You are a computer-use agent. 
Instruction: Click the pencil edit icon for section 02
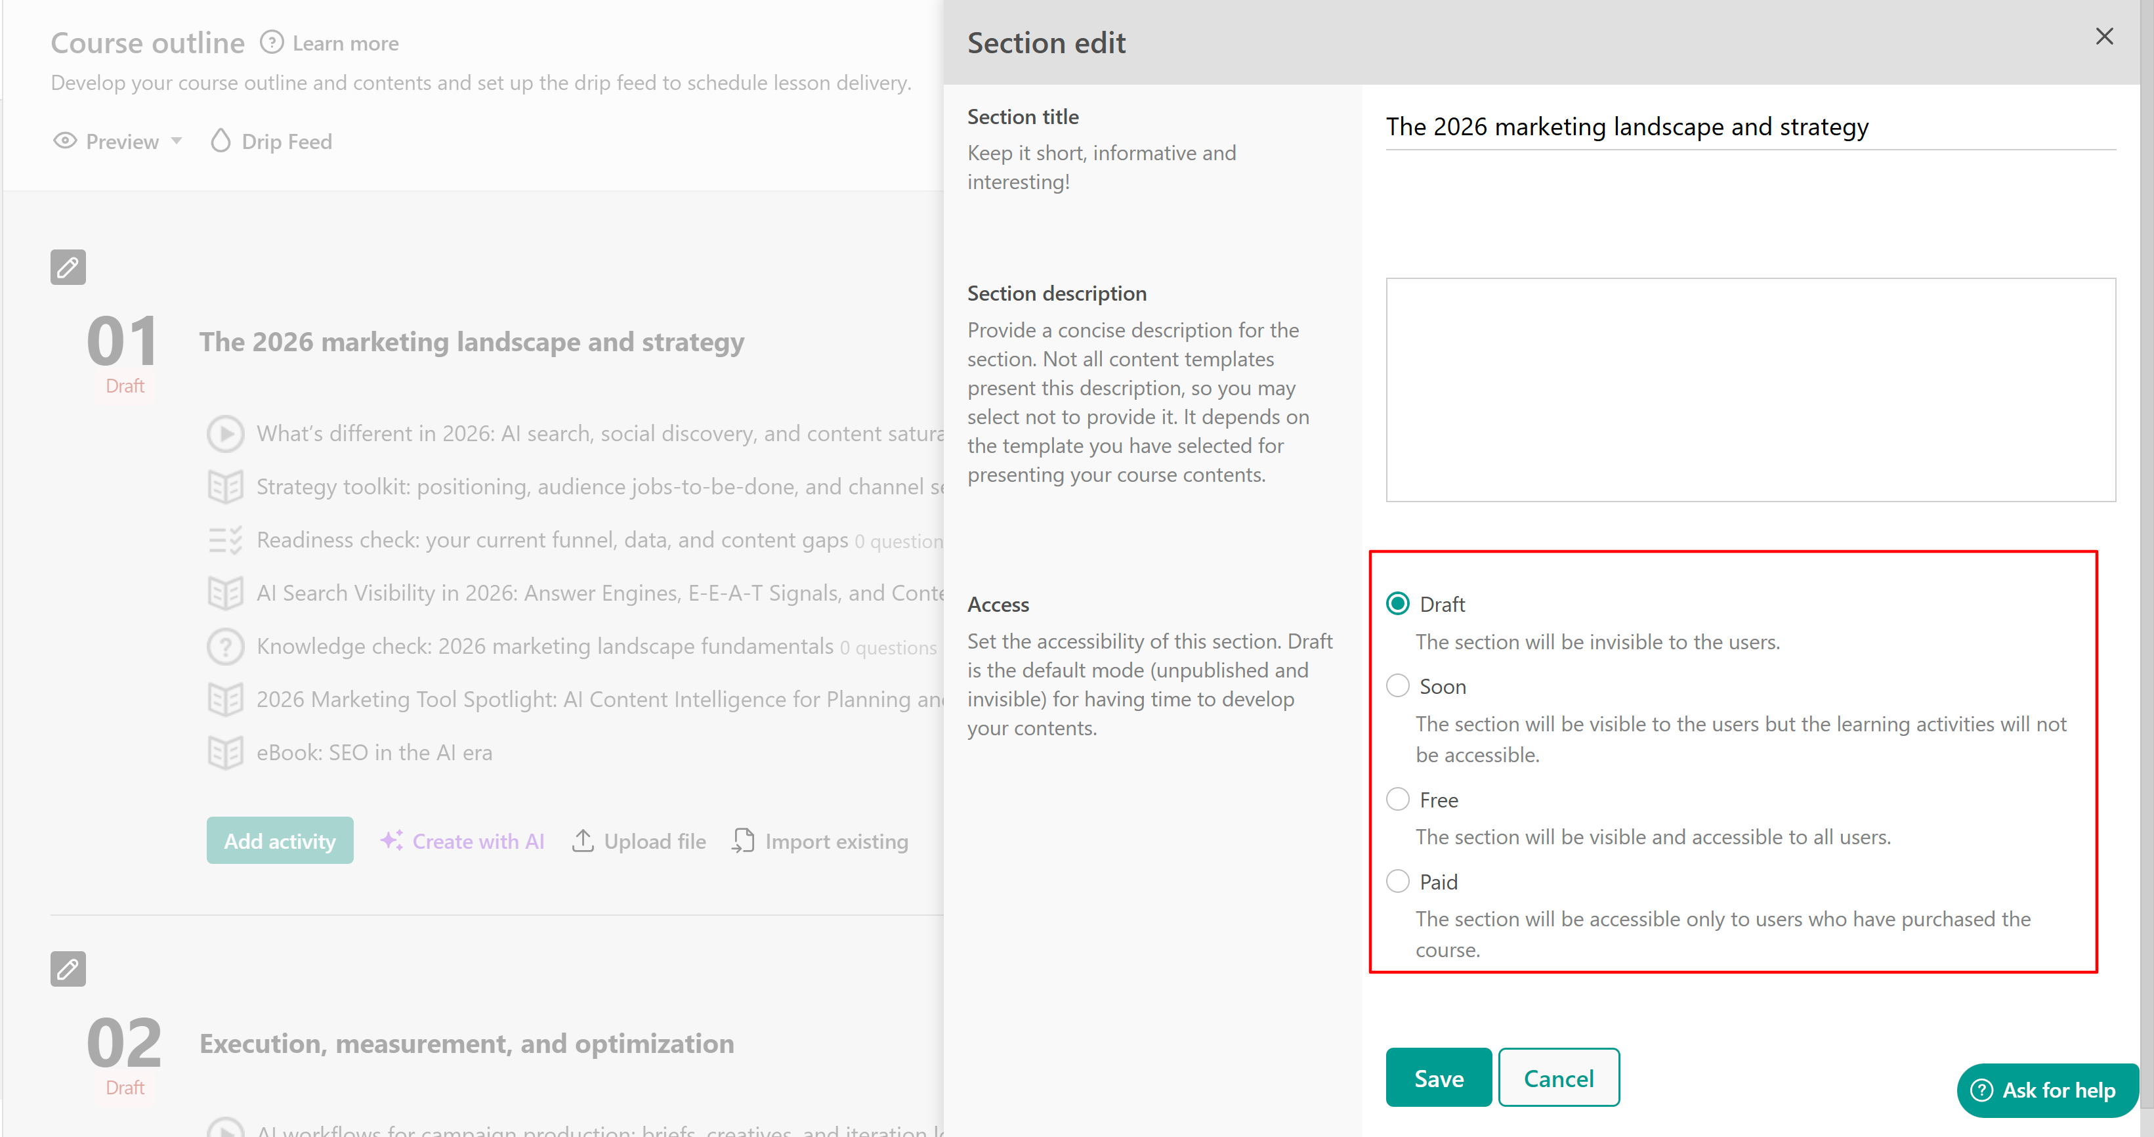68,969
